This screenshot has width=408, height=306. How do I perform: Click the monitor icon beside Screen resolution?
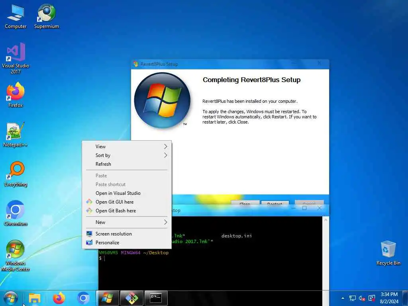tap(89, 233)
